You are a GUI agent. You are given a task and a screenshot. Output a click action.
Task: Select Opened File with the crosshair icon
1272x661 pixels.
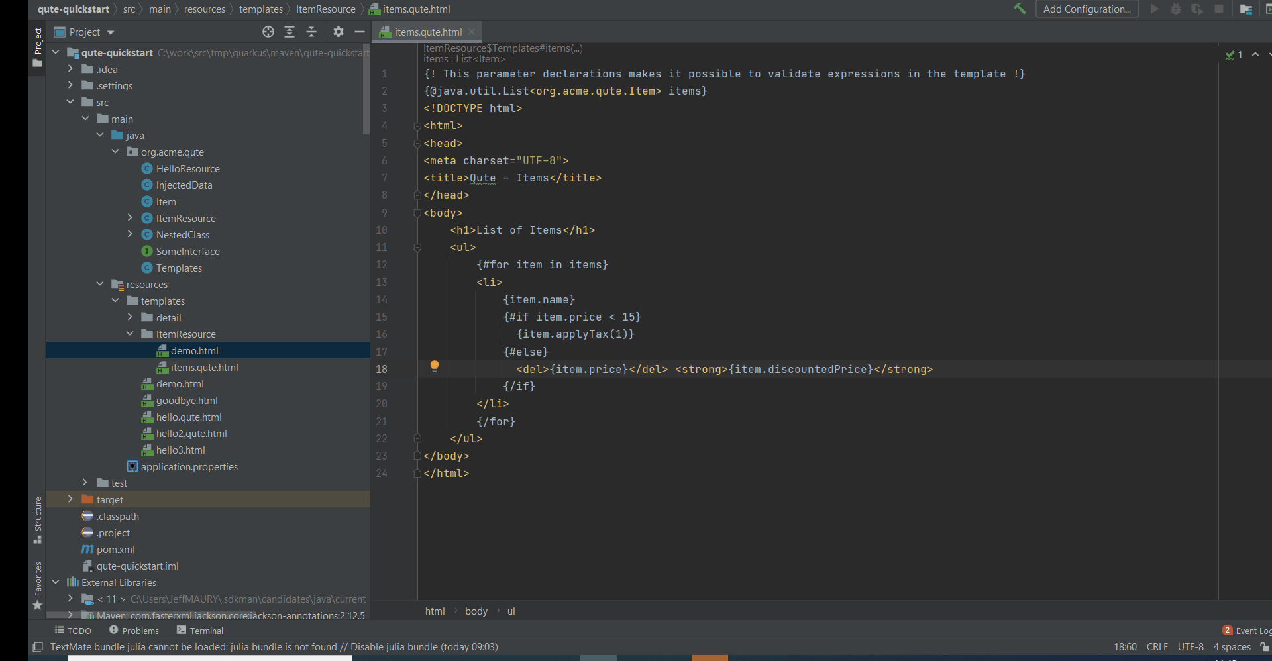click(268, 32)
